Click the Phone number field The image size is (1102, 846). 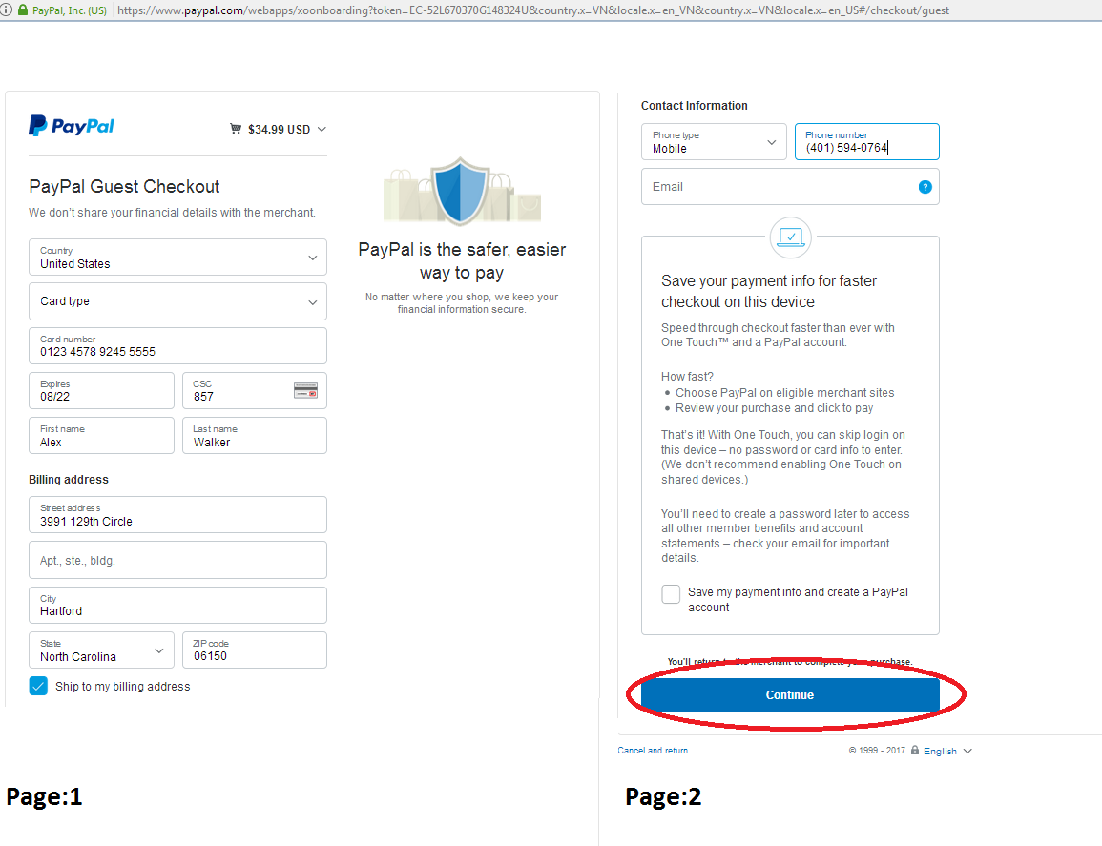(867, 142)
